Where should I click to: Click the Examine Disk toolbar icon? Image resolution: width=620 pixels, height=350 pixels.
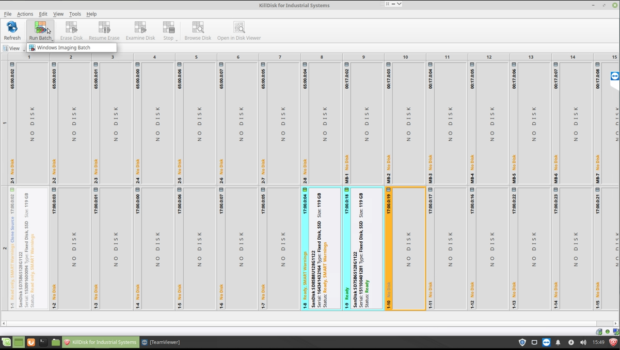140,27
